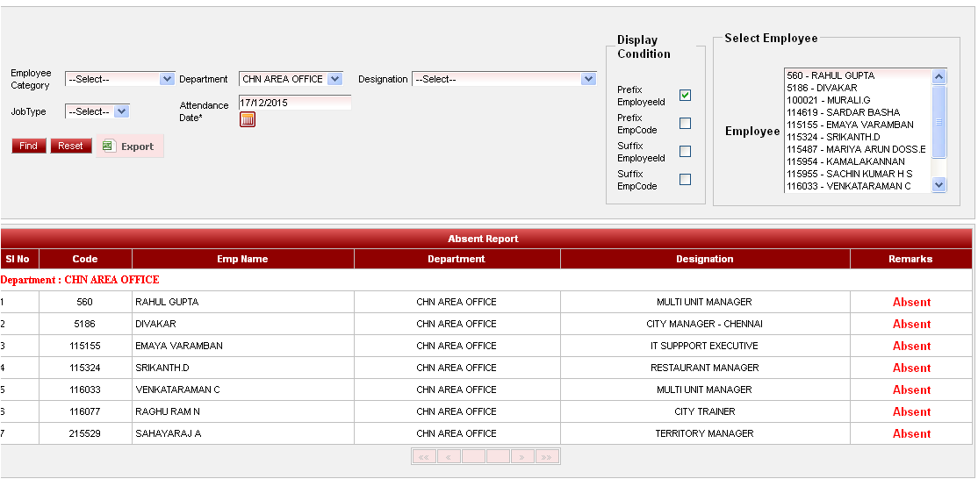This screenshot has width=978, height=479.
Task: Open the Employee Category dropdown
Action: pyautogui.click(x=120, y=79)
